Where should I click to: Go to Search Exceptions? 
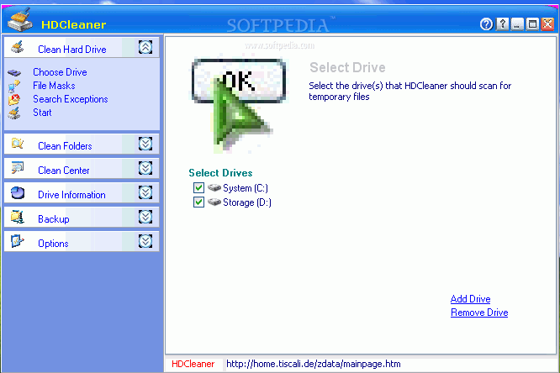(71, 99)
